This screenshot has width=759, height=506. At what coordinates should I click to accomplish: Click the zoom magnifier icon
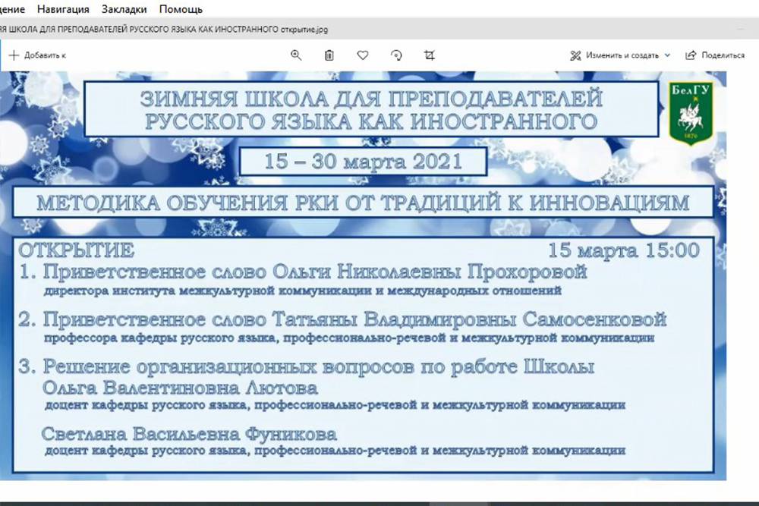(296, 55)
